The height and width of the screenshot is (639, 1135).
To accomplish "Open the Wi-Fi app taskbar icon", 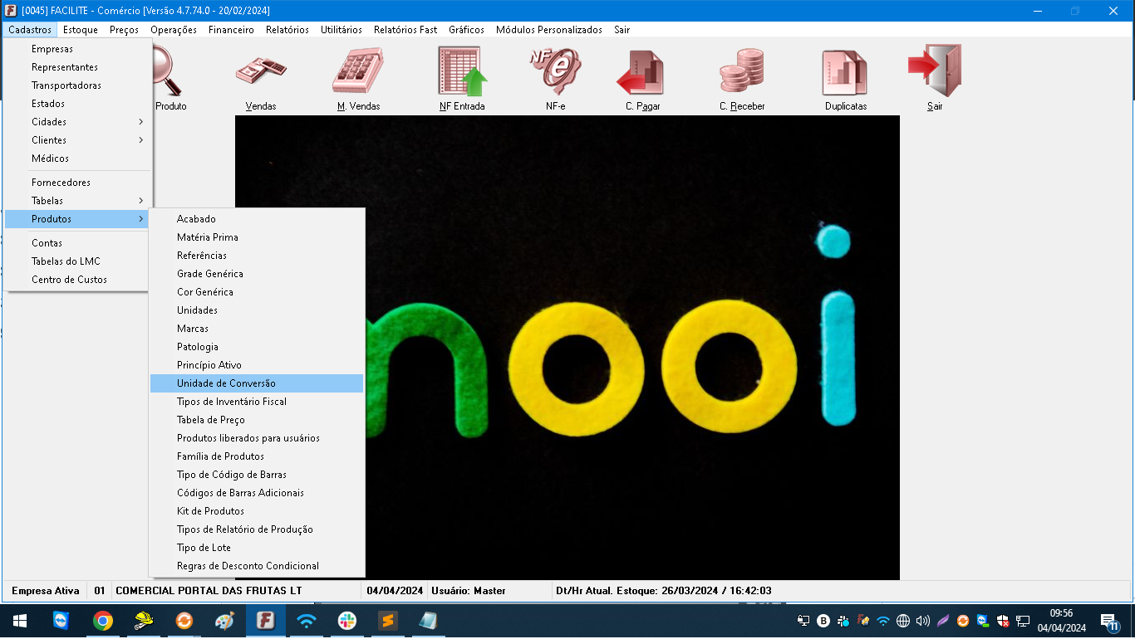I will click(x=306, y=621).
